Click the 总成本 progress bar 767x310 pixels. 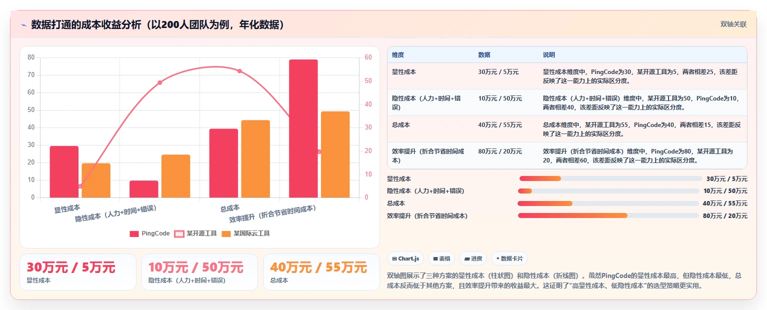(x=608, y=203)
